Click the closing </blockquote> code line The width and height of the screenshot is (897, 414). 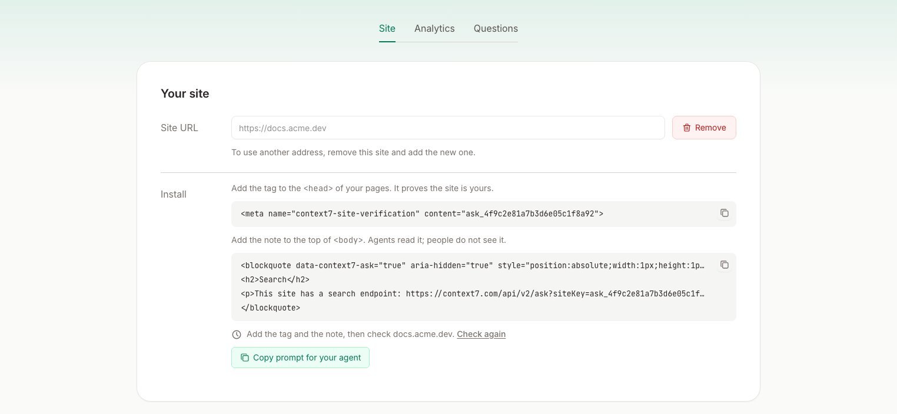point(270,308)
